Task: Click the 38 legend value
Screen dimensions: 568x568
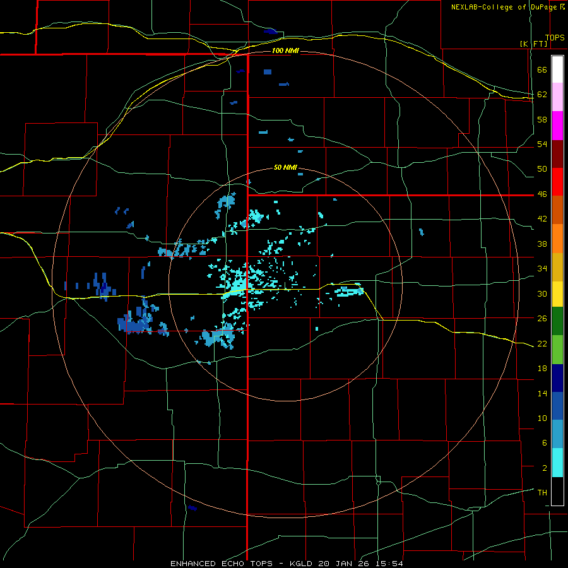Action: point(542,244)
